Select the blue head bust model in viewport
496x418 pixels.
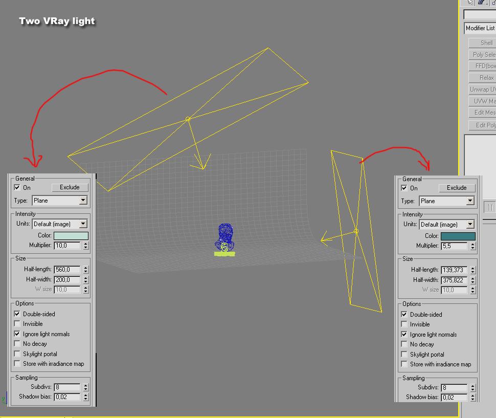225,236
